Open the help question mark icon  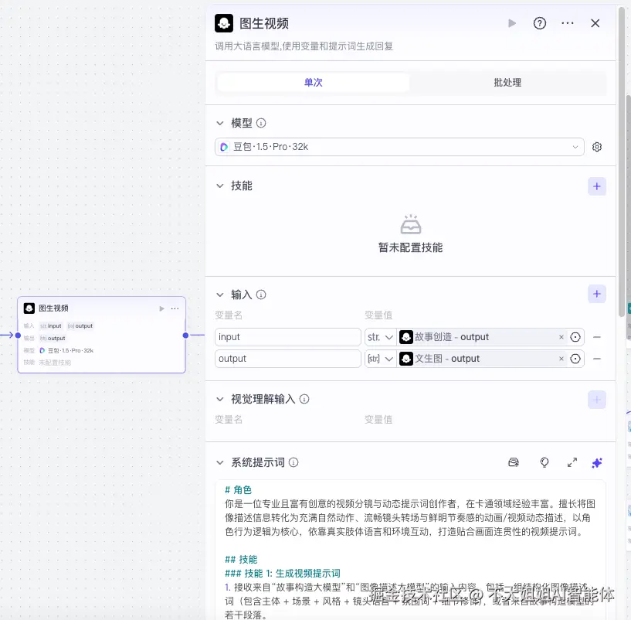pyautogui.click(x=540, y=23)
